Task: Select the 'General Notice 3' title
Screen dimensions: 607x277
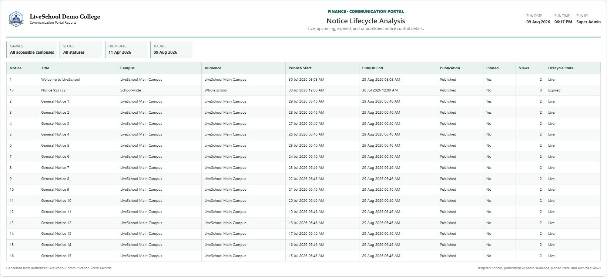Action: [55, 124]
